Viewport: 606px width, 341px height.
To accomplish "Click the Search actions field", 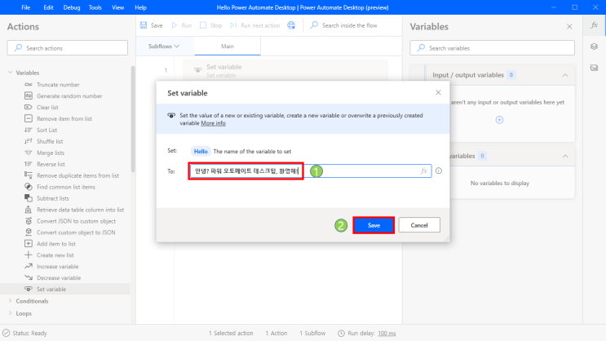I will pos(67,48).
